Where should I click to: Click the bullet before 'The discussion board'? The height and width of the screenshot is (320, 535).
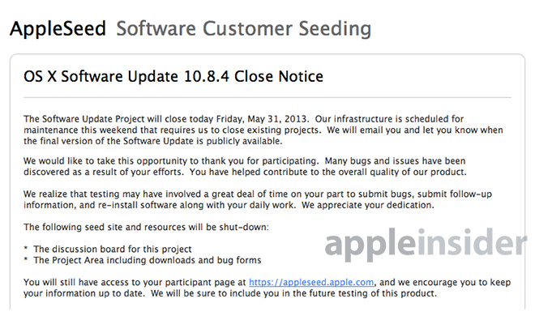(x=26, y=249)
